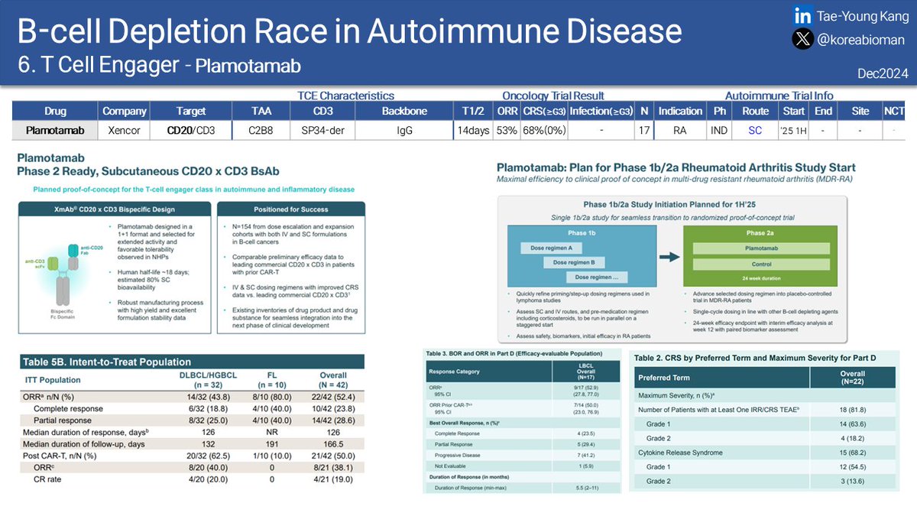
Task: Select the 'Oncology Trial Result' group header
Action: coord(552,96)
